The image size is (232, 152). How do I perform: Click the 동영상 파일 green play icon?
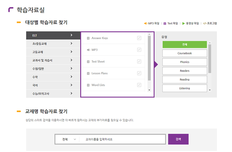tap(183, 24)
